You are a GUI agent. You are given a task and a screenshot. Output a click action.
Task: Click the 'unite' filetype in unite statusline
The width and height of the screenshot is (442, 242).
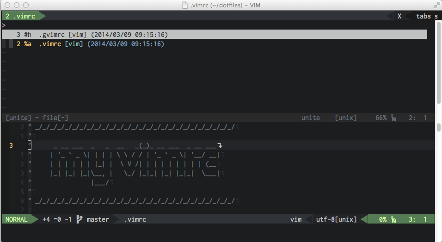310,118
